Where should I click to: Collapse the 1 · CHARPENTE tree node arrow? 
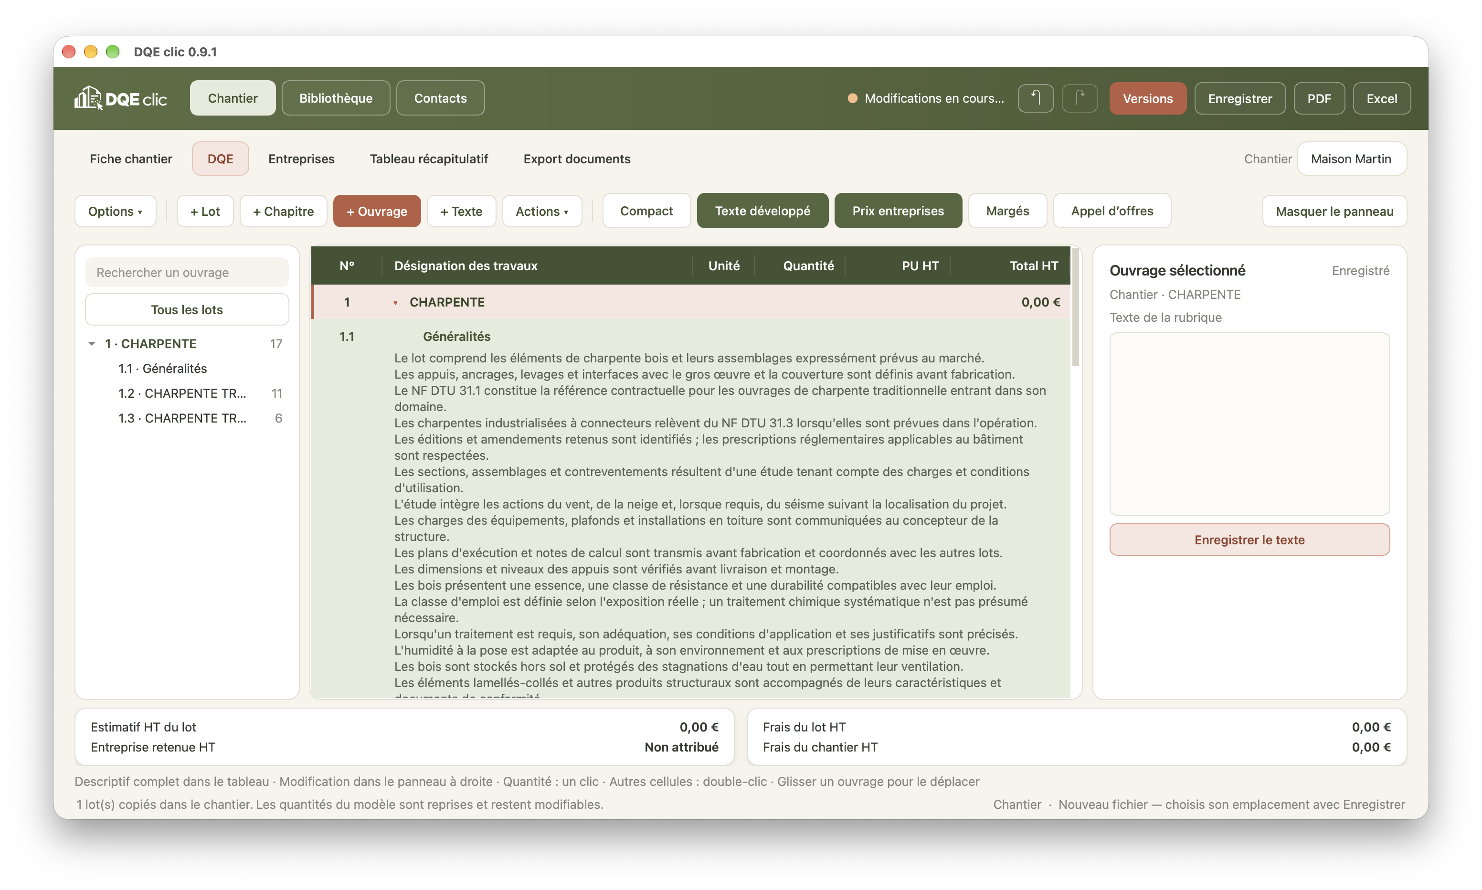tap(92, 344)
